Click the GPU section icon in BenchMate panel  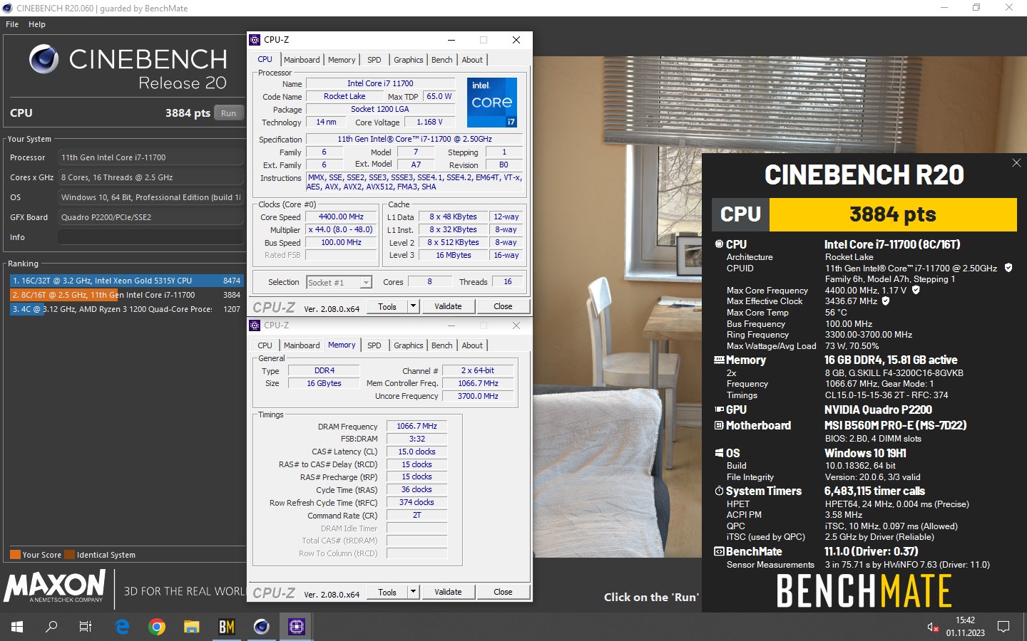coord(719,410)
